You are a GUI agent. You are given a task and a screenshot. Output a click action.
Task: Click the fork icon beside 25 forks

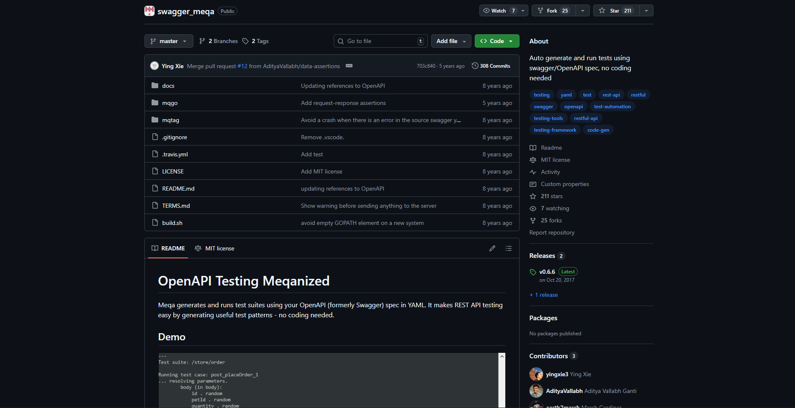533,220
